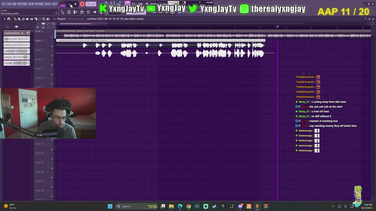Image resolution: width=376 pixels, height=211 pixels.
Task: Select the paint brush tool in playlist toolbar
Action: (x=19, y=19)
